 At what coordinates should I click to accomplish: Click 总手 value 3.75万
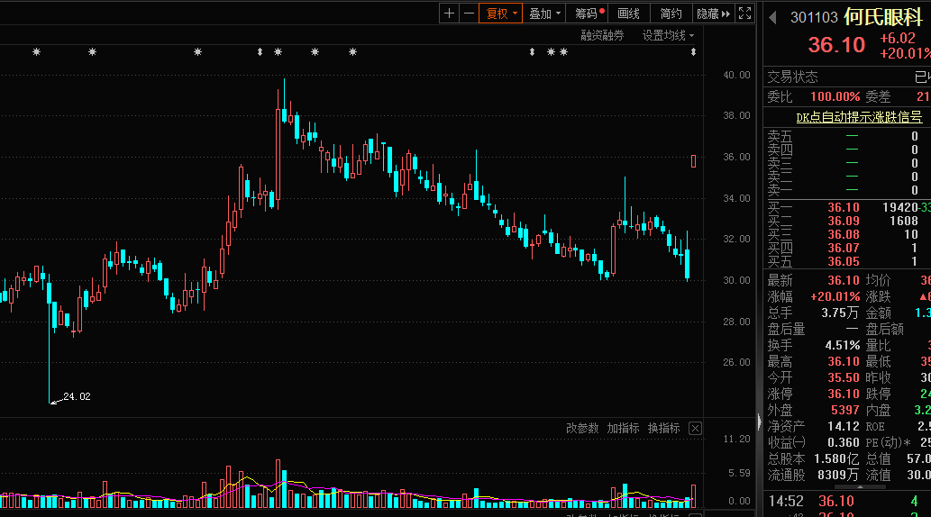coord(840,313)
